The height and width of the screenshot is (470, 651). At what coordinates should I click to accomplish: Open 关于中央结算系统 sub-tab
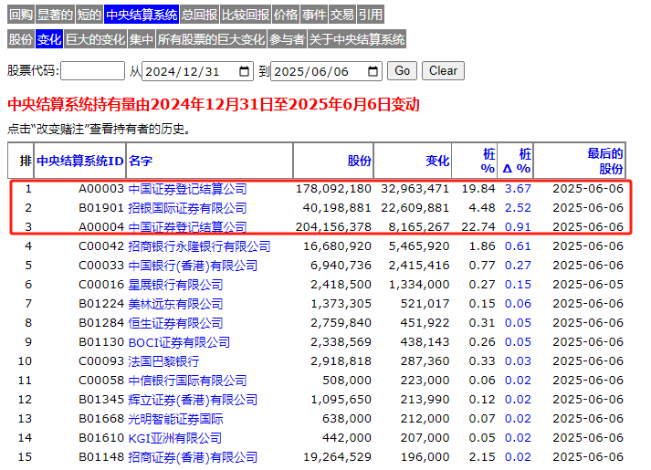[357, 39]
